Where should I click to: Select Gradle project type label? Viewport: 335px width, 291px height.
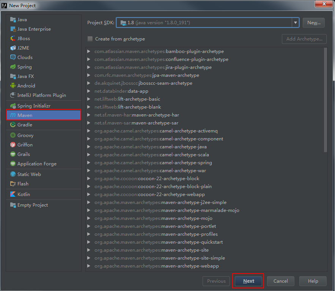point(25,124)
